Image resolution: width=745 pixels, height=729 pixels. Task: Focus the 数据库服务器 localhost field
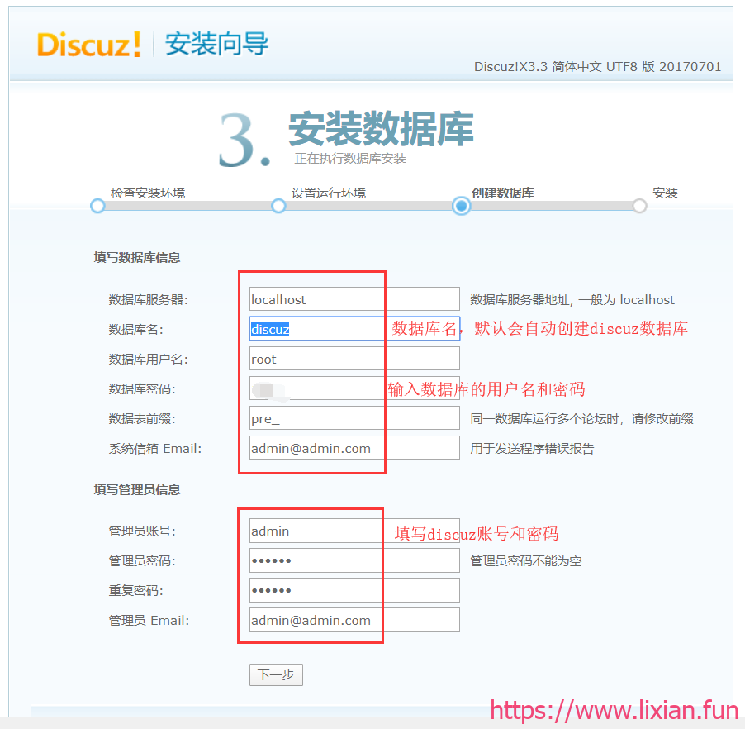point(354,299)
